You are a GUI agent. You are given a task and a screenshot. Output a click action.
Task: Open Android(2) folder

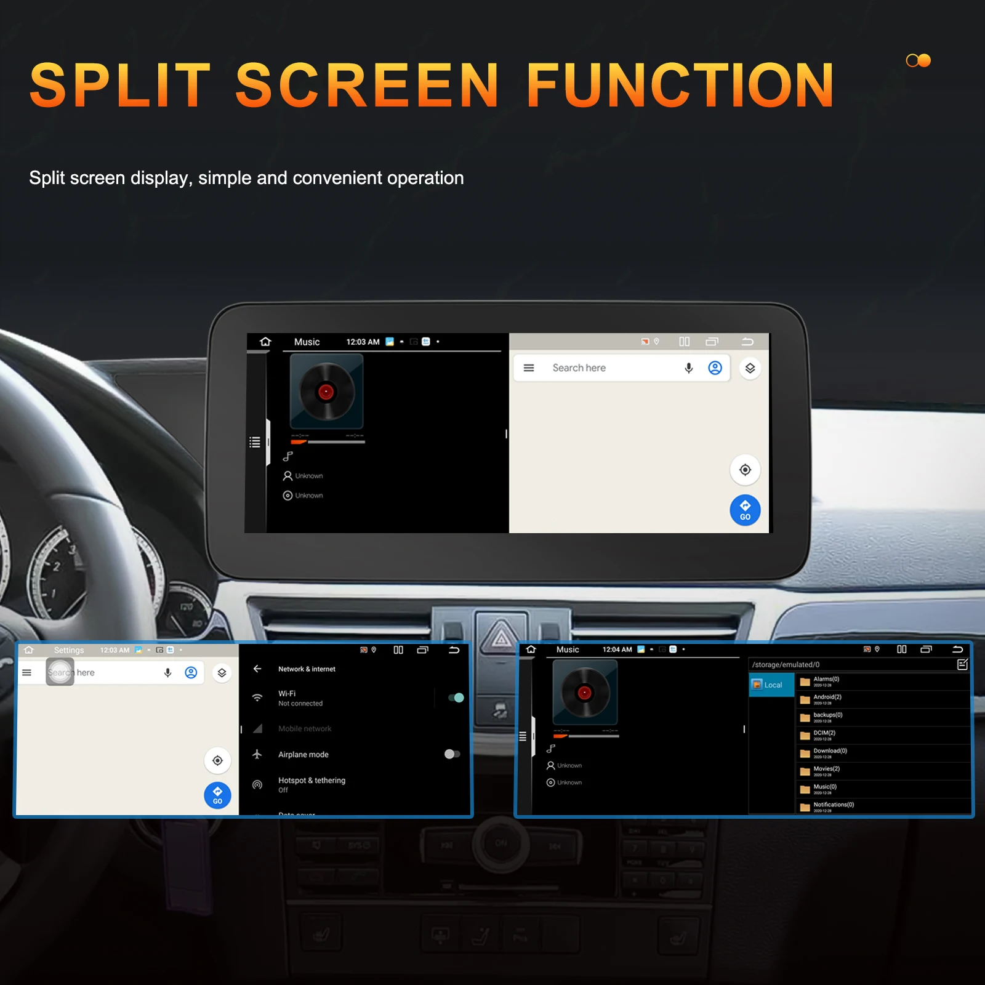coord(883,699)
